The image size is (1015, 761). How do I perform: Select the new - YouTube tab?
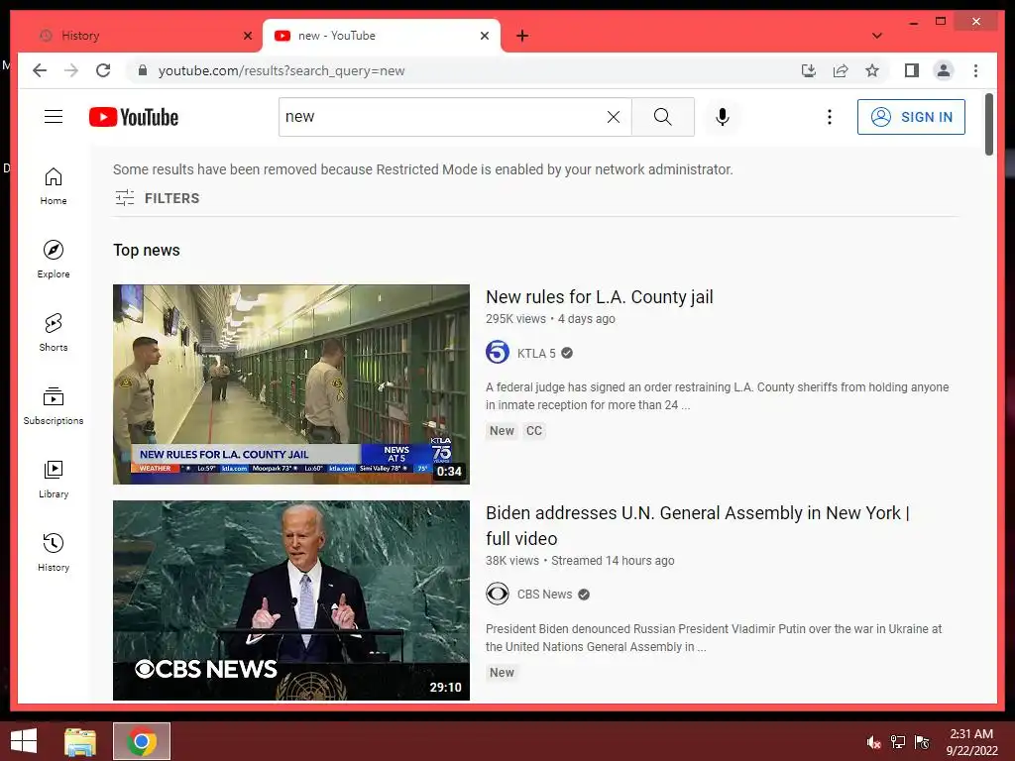(x=382, y=36)
